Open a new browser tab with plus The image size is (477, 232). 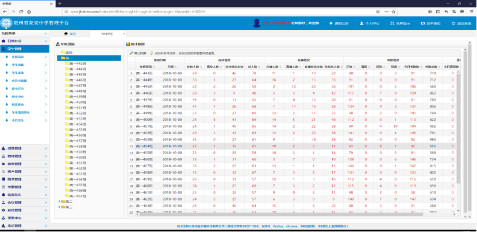tap(60, 3)
